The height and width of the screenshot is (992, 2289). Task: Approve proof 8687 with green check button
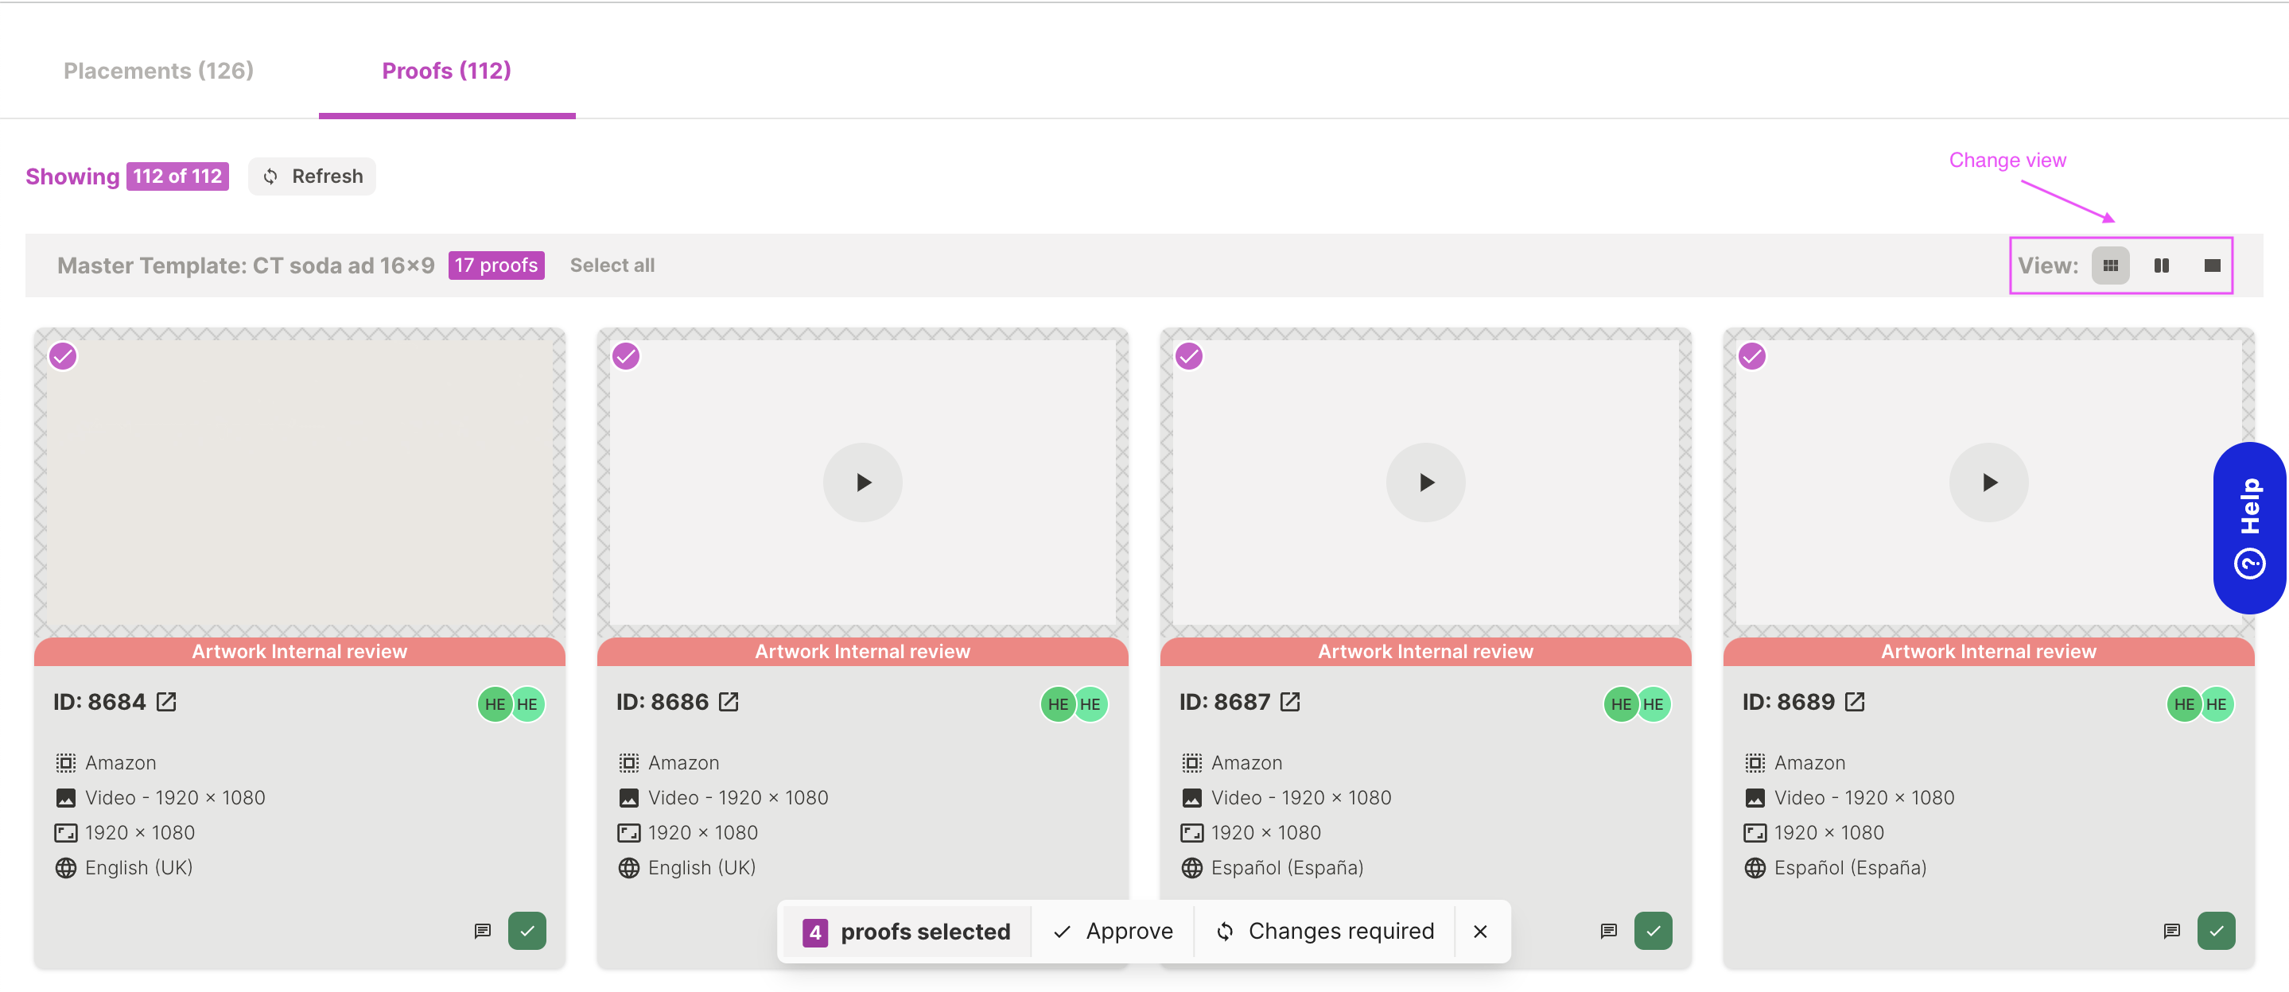(1653, 931)
